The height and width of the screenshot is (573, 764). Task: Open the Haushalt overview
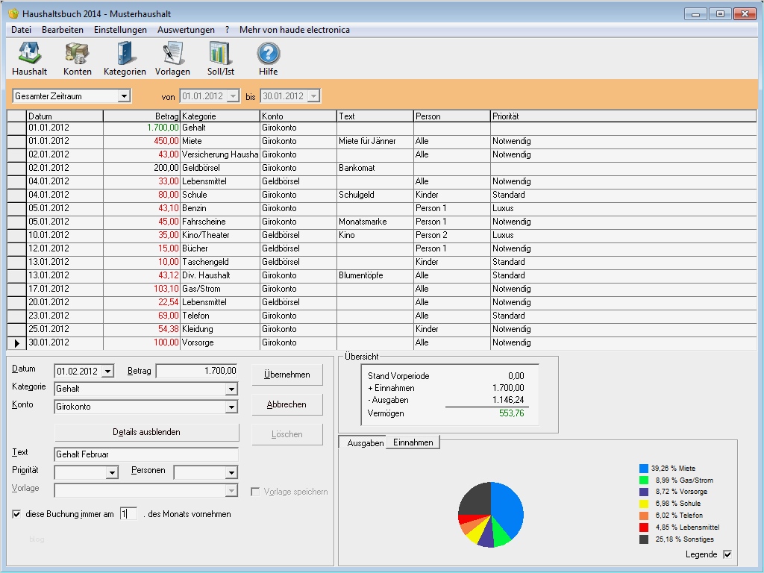point(30,57)
